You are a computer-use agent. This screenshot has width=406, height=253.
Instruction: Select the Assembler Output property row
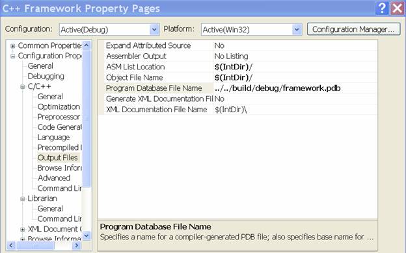(136, 56)
